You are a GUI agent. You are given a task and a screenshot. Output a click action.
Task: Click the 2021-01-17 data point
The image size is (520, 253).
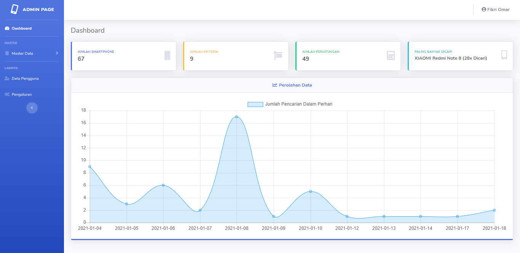click(x=458, y=216)
